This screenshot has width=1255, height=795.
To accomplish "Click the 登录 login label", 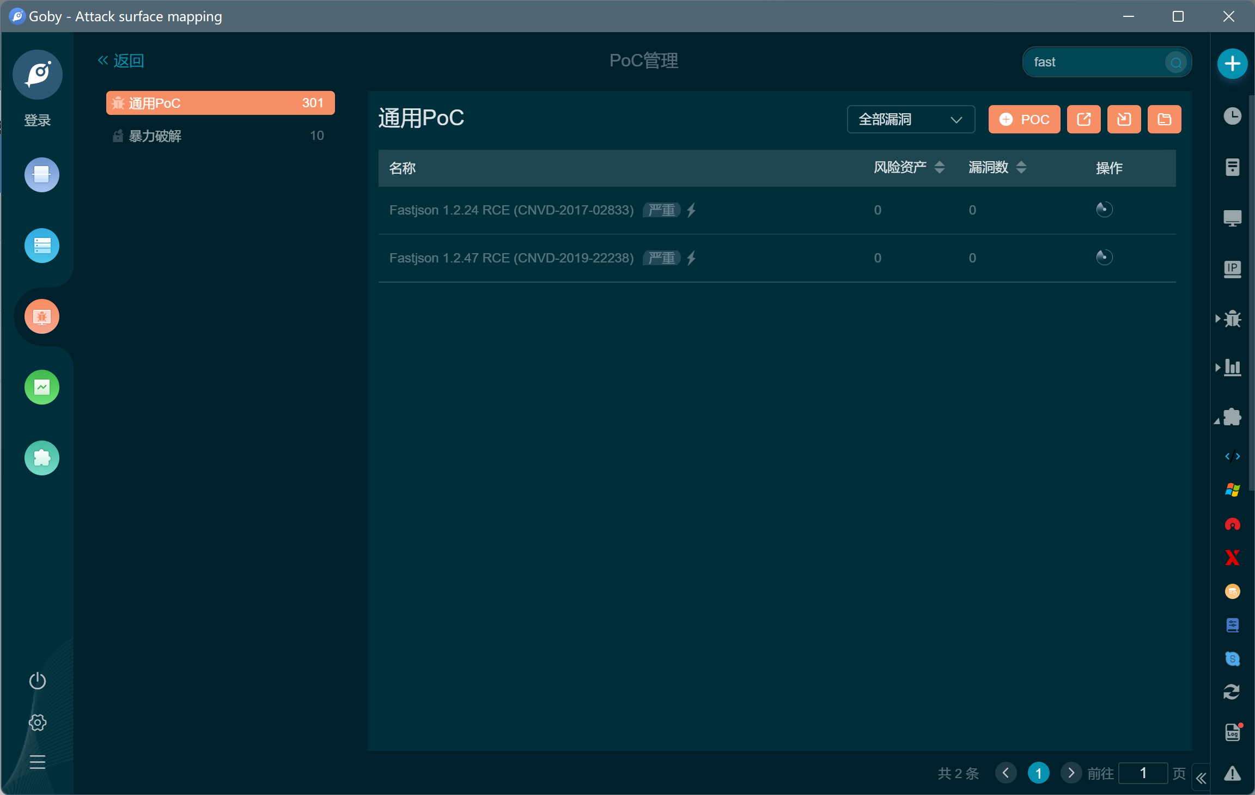I will [38, 120].
